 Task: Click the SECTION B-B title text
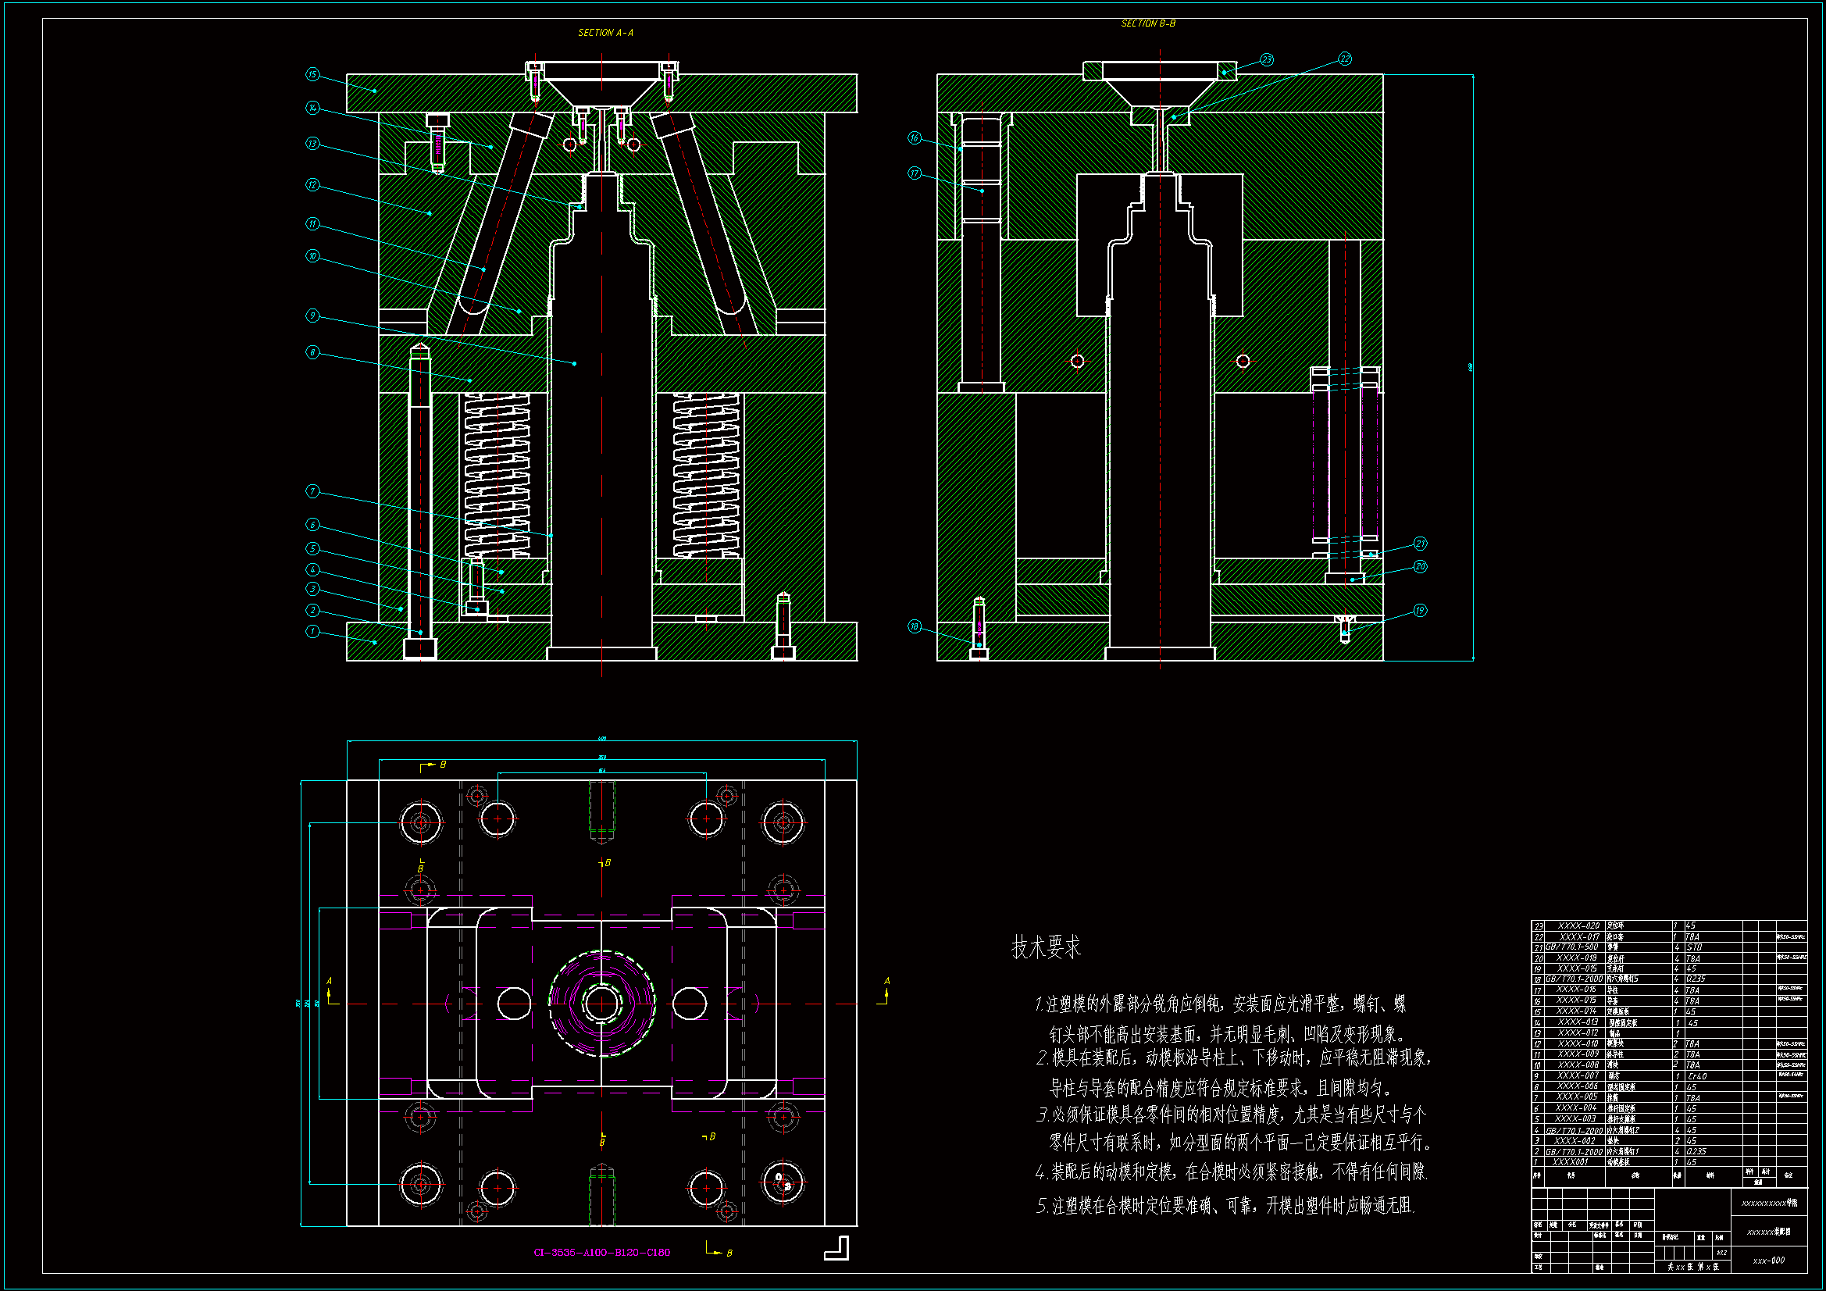click(x=1147, y=24)
